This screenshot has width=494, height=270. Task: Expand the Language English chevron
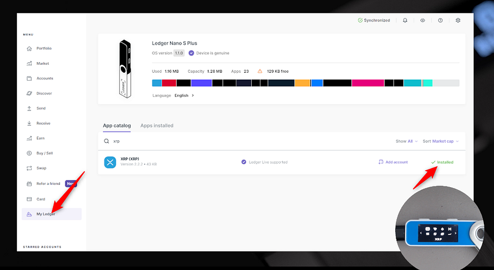point(193,95)
